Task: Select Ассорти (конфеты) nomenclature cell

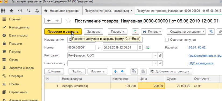Action: click(85, 86)
